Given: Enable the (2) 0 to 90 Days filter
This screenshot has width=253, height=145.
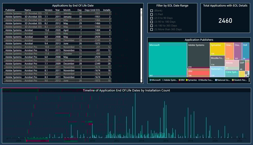Looking at the screenshot, I should pyautogui.click(x=151, y=18).
